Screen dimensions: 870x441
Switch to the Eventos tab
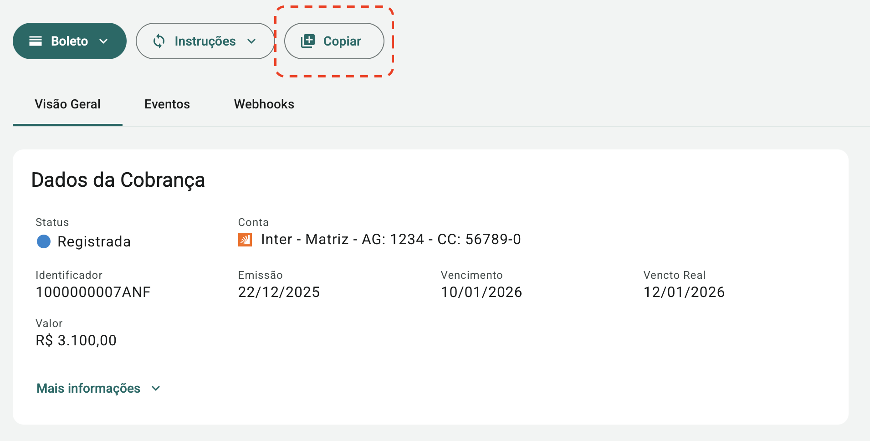coord(167,104)
